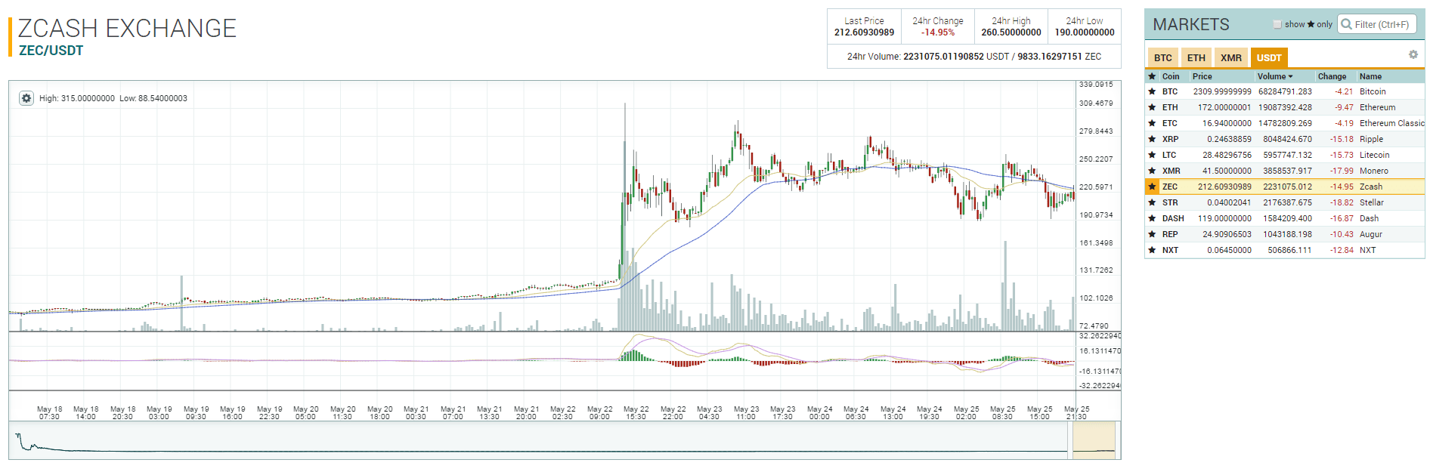The height and width of the screenshot is (469, 1430).
Task: Click the Ethereum volume 19087392.428
Action: coord(1286,107)
